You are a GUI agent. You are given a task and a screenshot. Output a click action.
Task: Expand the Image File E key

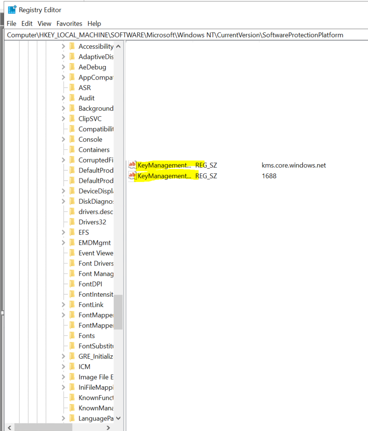pos(64,377)
